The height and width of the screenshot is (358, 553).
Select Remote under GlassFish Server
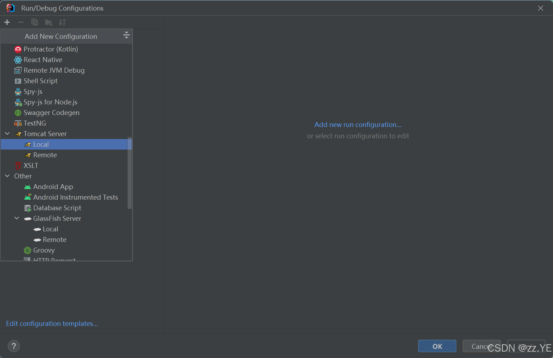(54, 239)
